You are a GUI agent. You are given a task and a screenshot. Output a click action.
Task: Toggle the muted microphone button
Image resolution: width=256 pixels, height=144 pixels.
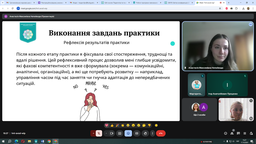(99, 133)
